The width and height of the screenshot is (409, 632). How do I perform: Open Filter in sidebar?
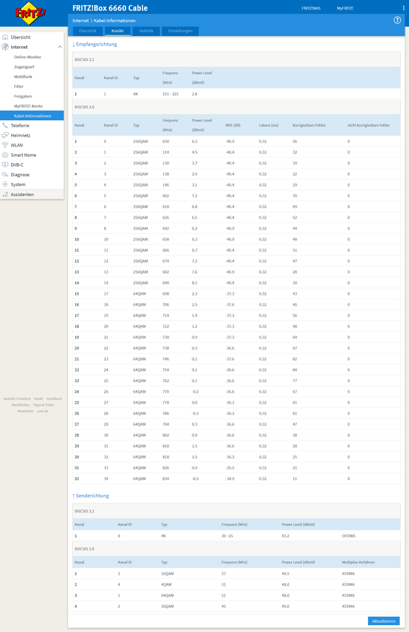[18, 86]
